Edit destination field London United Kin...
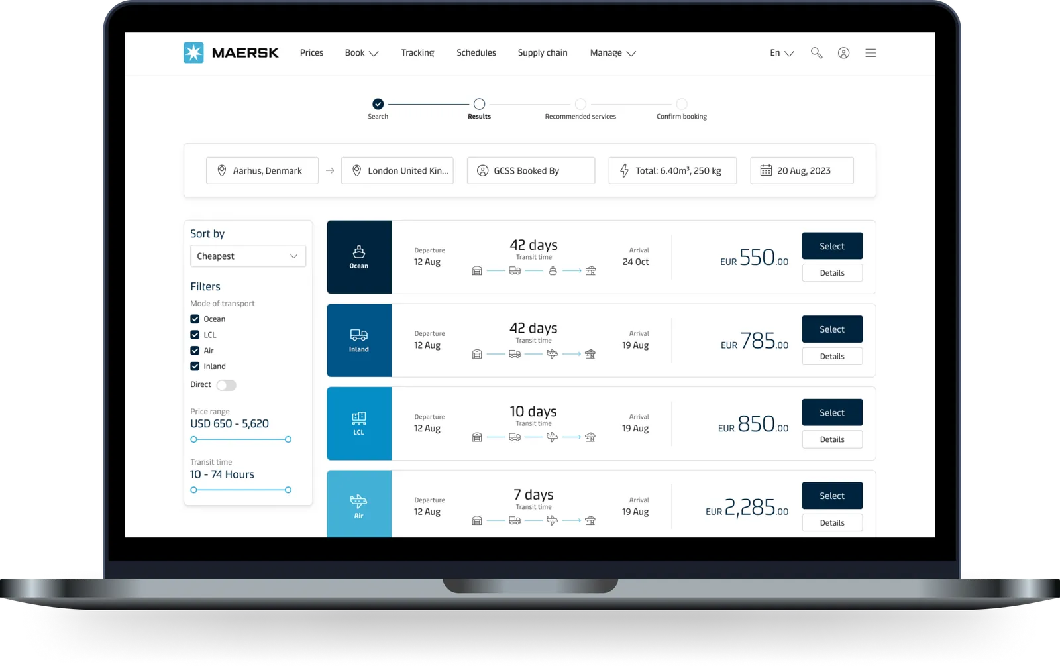This screenshot has height=668, width=1060. (397, 170)
